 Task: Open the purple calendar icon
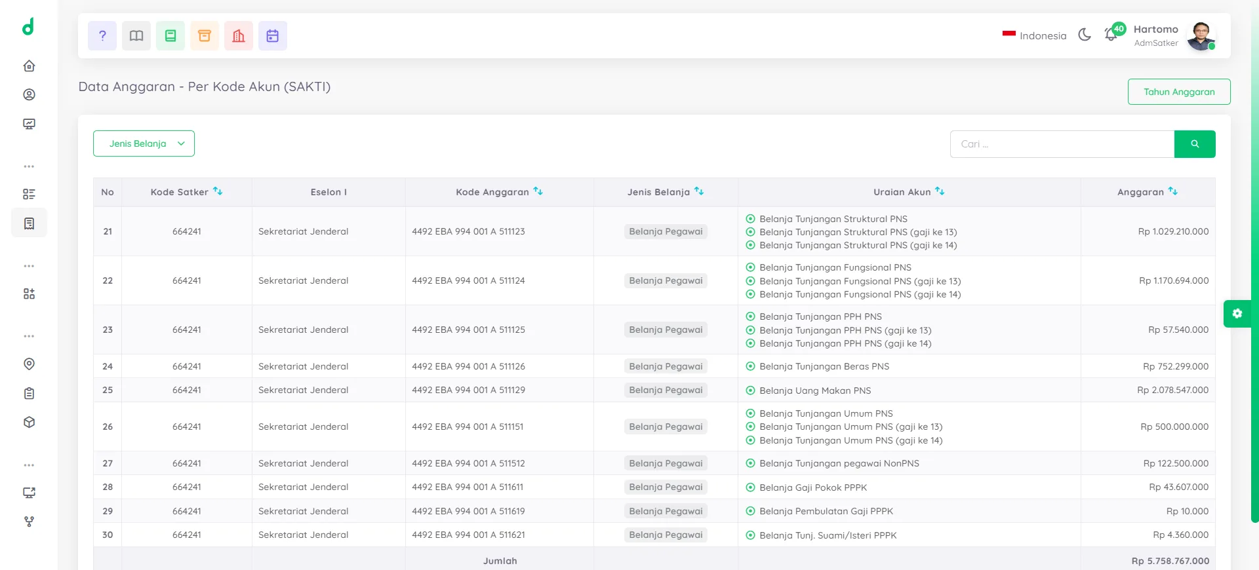(x=273, y=36)
